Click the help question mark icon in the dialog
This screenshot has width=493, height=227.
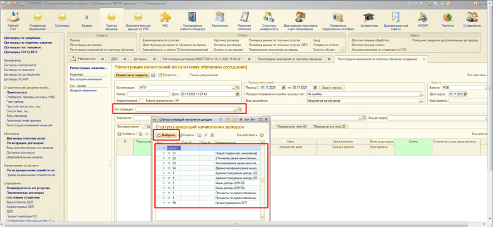coord(262,135)
